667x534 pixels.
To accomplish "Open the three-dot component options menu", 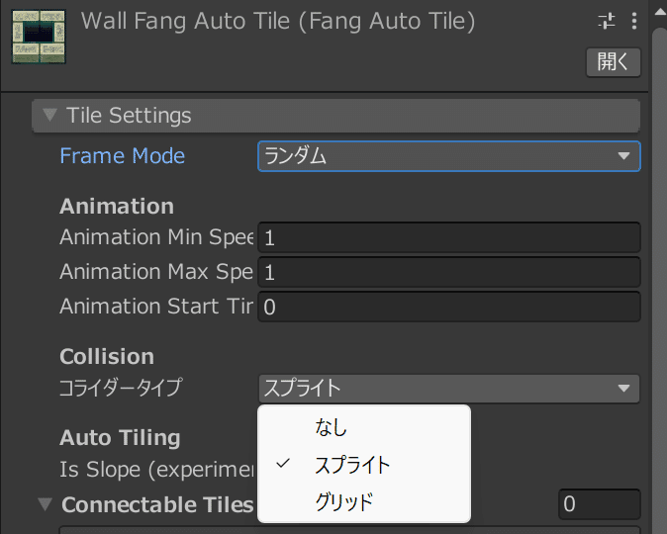I will click(633, 22).
